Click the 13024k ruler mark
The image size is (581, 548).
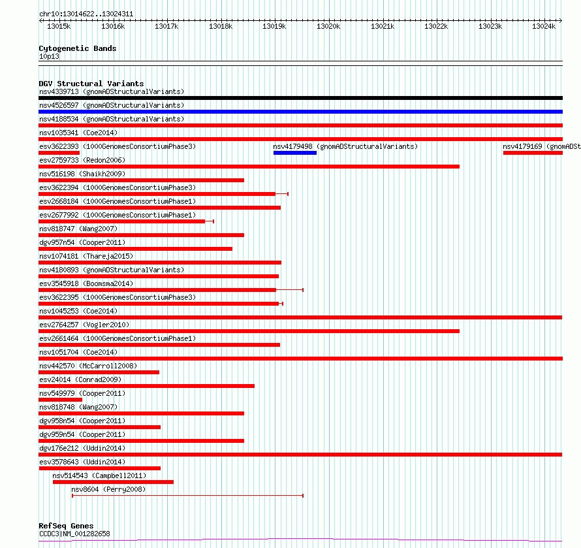click(544, 26)
